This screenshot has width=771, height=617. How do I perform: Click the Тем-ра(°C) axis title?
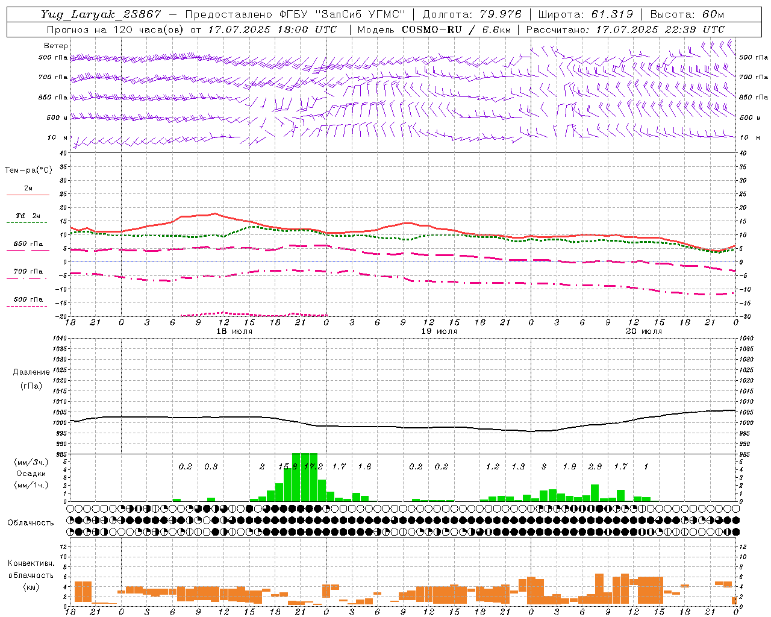click(x=28, y=171)
